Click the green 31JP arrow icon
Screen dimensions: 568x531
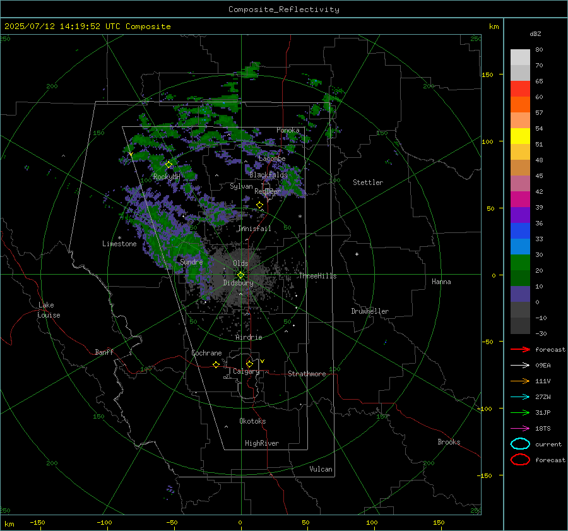520,412
